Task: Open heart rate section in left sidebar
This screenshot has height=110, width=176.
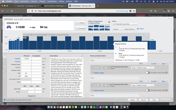Action: coord(5,67)
